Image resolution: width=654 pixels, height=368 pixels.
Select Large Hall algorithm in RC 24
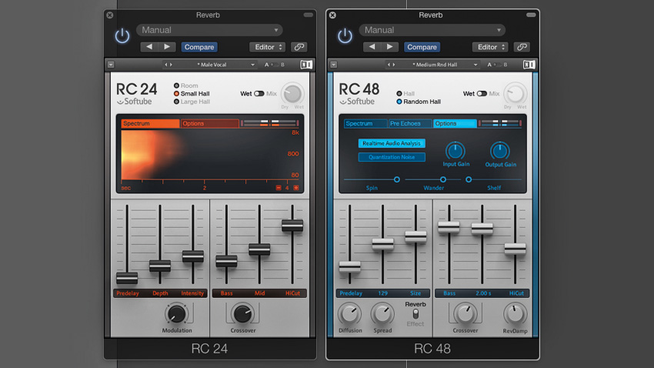tap(192, 102)
